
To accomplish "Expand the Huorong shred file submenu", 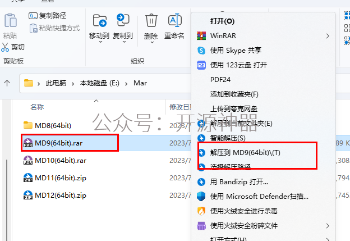I will pyautogui.click(x=328, y=226).
